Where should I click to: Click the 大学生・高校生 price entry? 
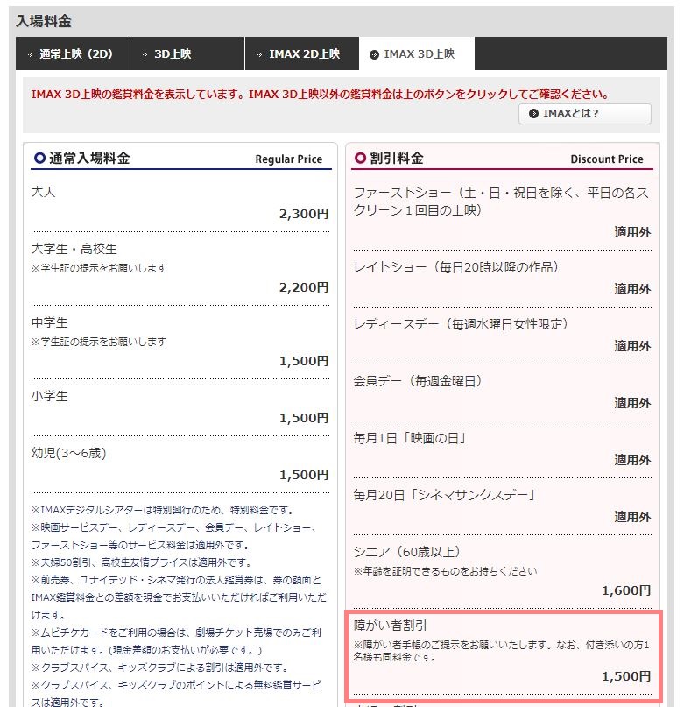(180, 267)
